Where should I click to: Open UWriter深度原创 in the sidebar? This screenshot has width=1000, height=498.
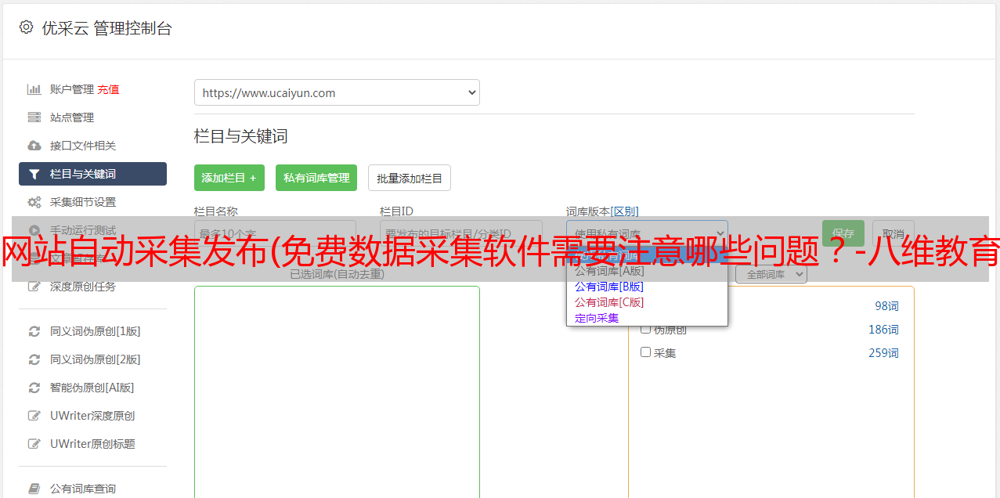click(92, 416)
